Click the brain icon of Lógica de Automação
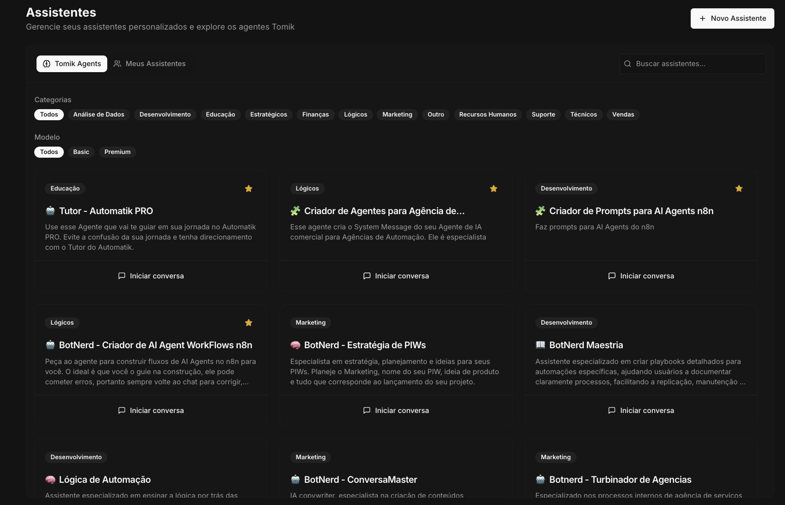 [x=50, y=480]
